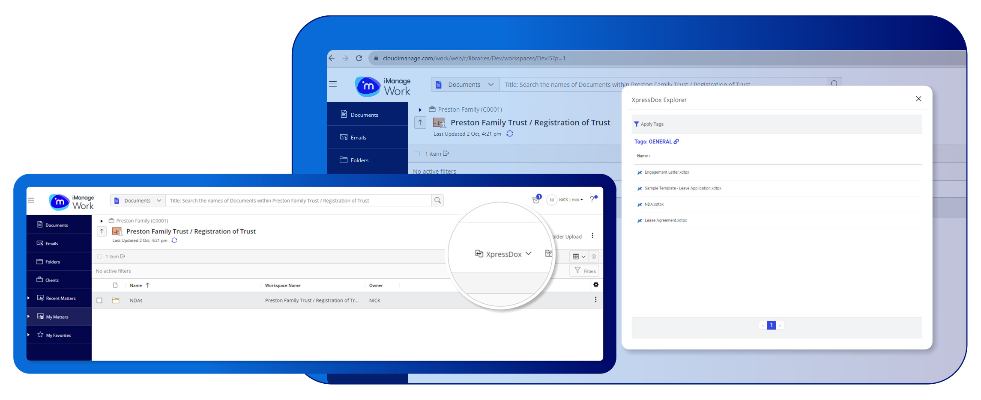This screenshot has height=400, width=981.
Task: Open the Documents scope dropdown in the rear window
Action: pyautogui.click(x=465, y=84)
